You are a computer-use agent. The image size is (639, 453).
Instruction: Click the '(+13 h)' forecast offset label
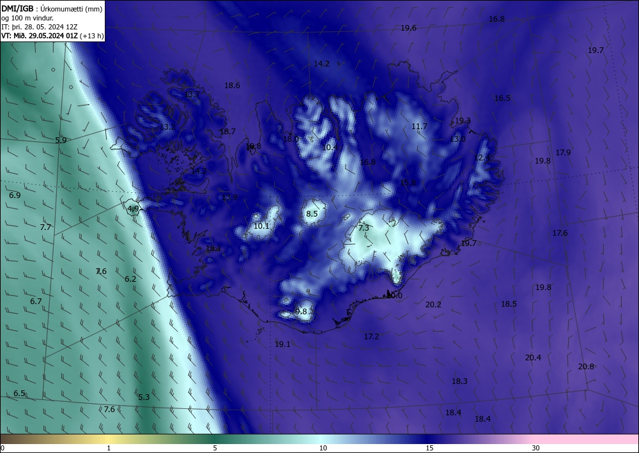[92, 36]
